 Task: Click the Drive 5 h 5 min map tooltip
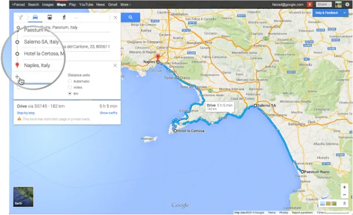click(219, 107)
